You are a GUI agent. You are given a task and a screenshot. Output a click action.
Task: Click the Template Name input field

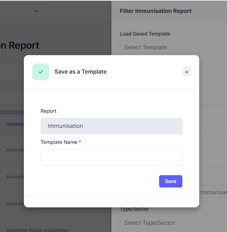click(111, 157)
